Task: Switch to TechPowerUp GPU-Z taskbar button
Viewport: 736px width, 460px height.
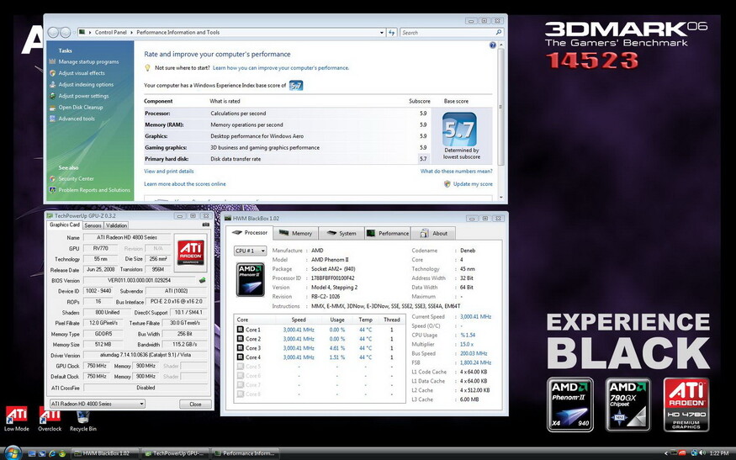Action: tap(175, 453)
